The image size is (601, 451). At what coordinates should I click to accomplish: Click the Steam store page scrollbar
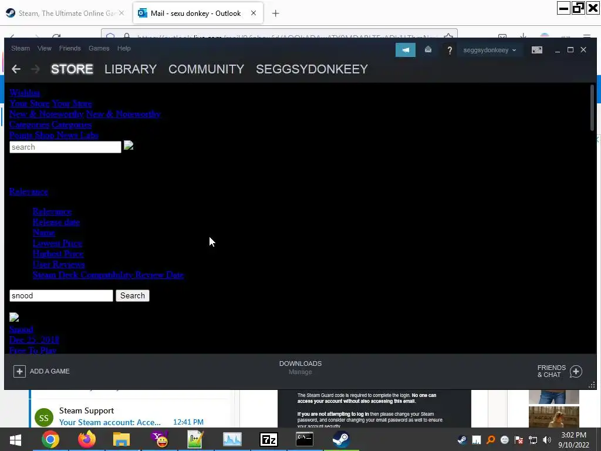tap(592, 108)
